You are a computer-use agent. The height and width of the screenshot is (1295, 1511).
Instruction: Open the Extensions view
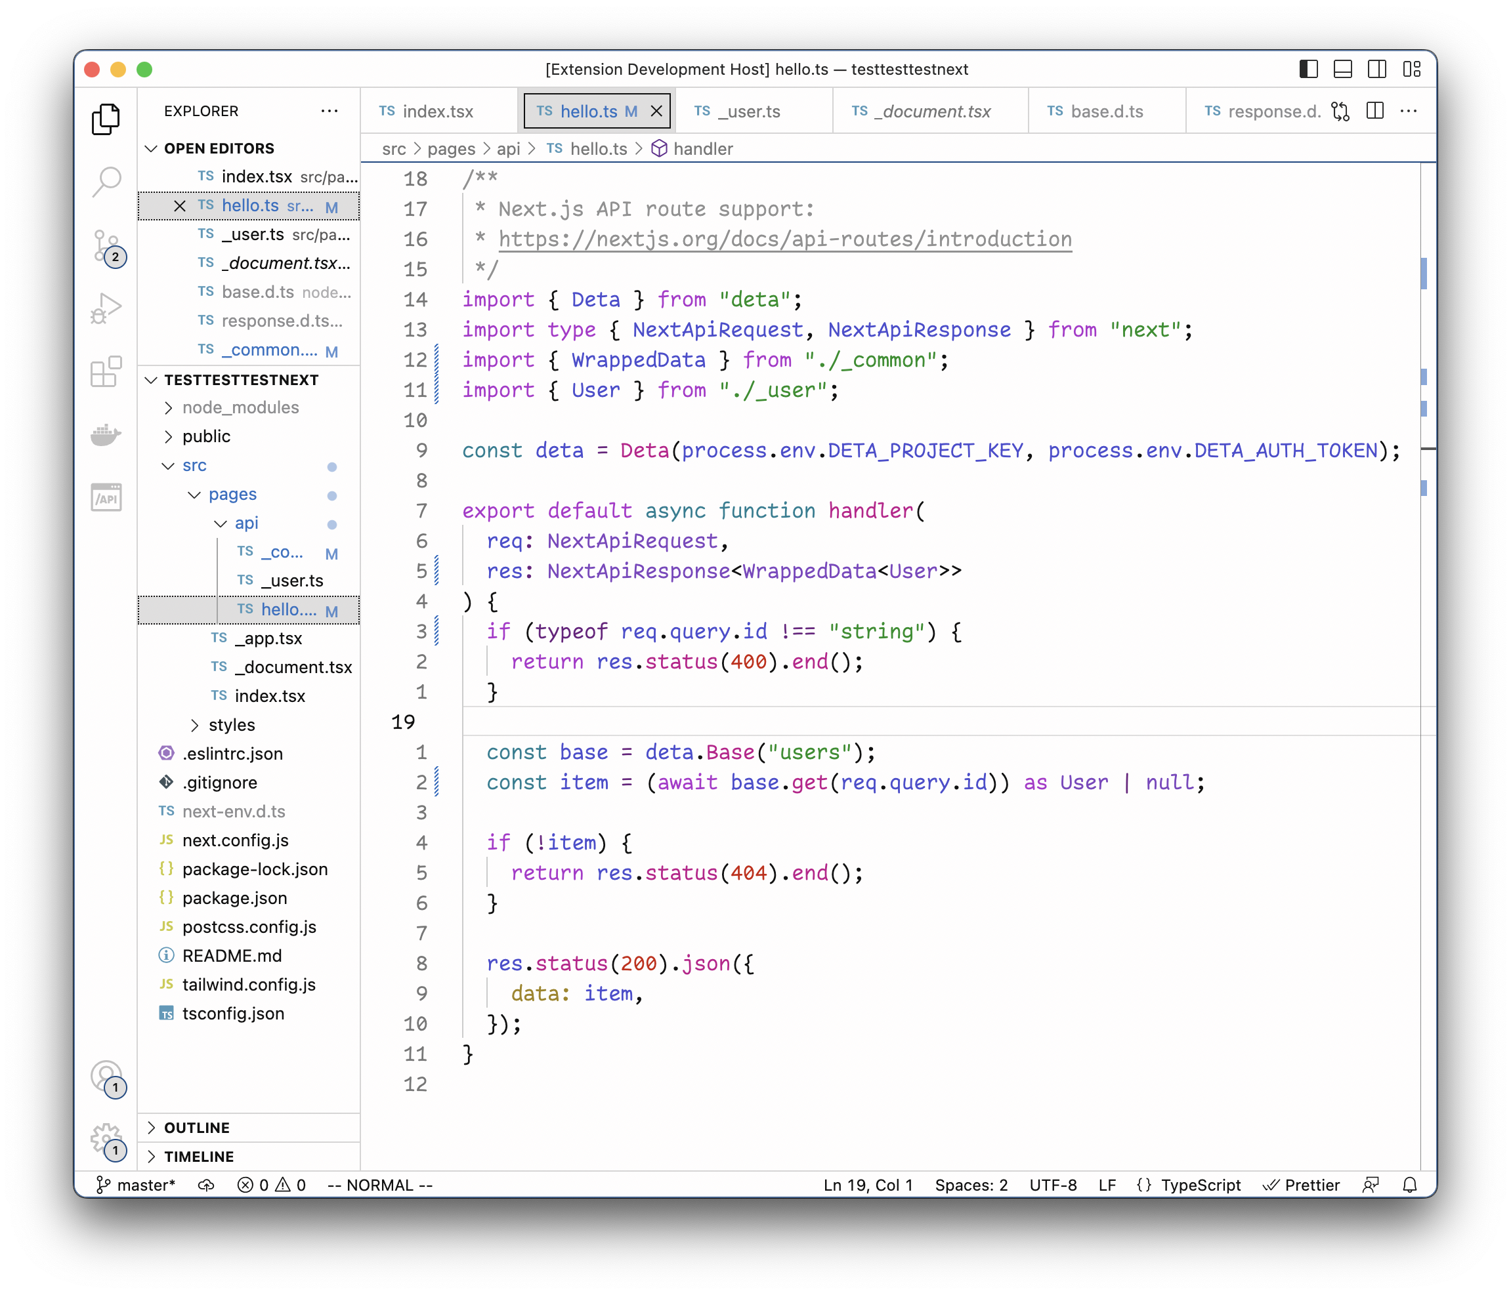106,372
